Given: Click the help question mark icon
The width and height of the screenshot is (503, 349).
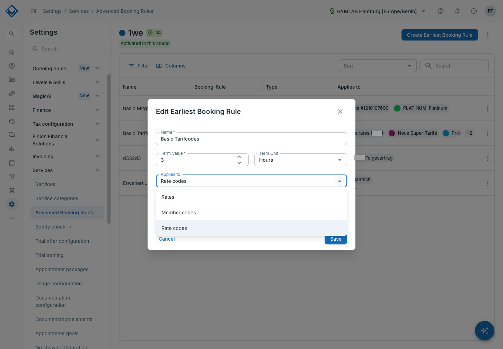Looking at the screenshot, I should [x=441, y=11].
